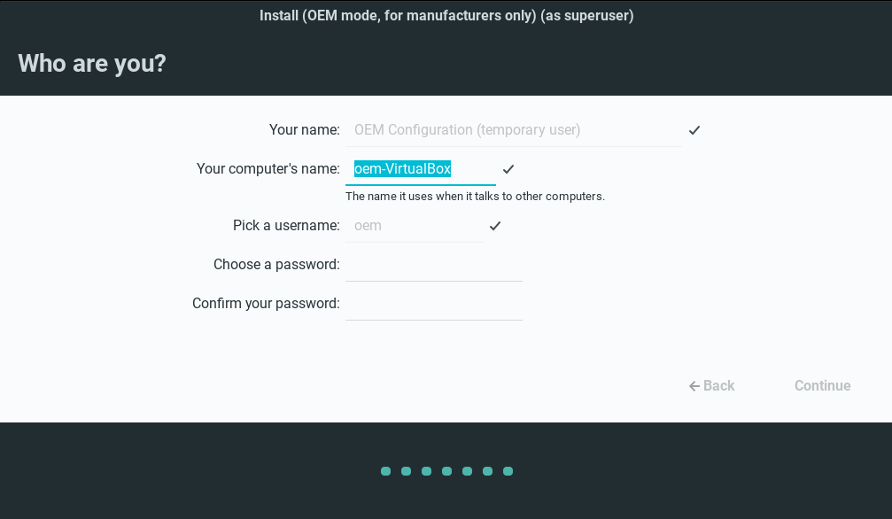Click the second progress dot indicator
This screenshot has height=519, width=892.
click(x=406, y=471)
